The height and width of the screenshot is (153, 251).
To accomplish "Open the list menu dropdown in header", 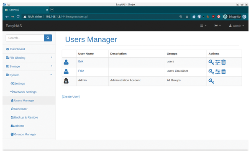I will pos(203,26).
